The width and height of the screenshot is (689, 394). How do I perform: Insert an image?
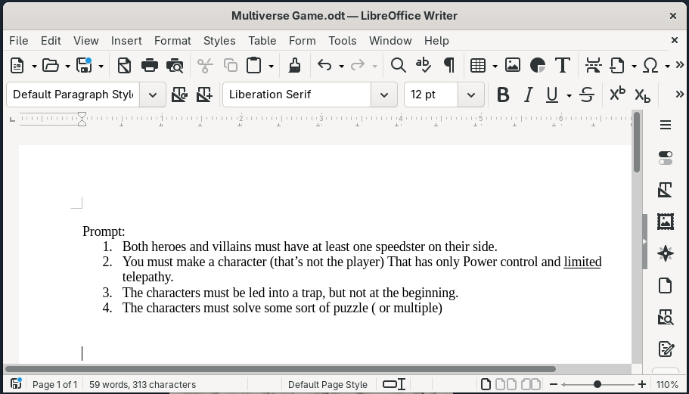(512, 66)
